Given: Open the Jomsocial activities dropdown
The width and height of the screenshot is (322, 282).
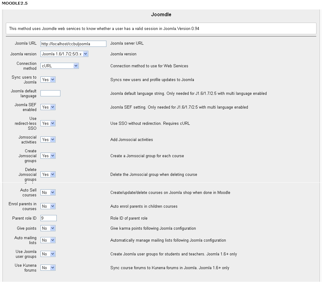Looking at the screenshot, I should coord(48,139).
